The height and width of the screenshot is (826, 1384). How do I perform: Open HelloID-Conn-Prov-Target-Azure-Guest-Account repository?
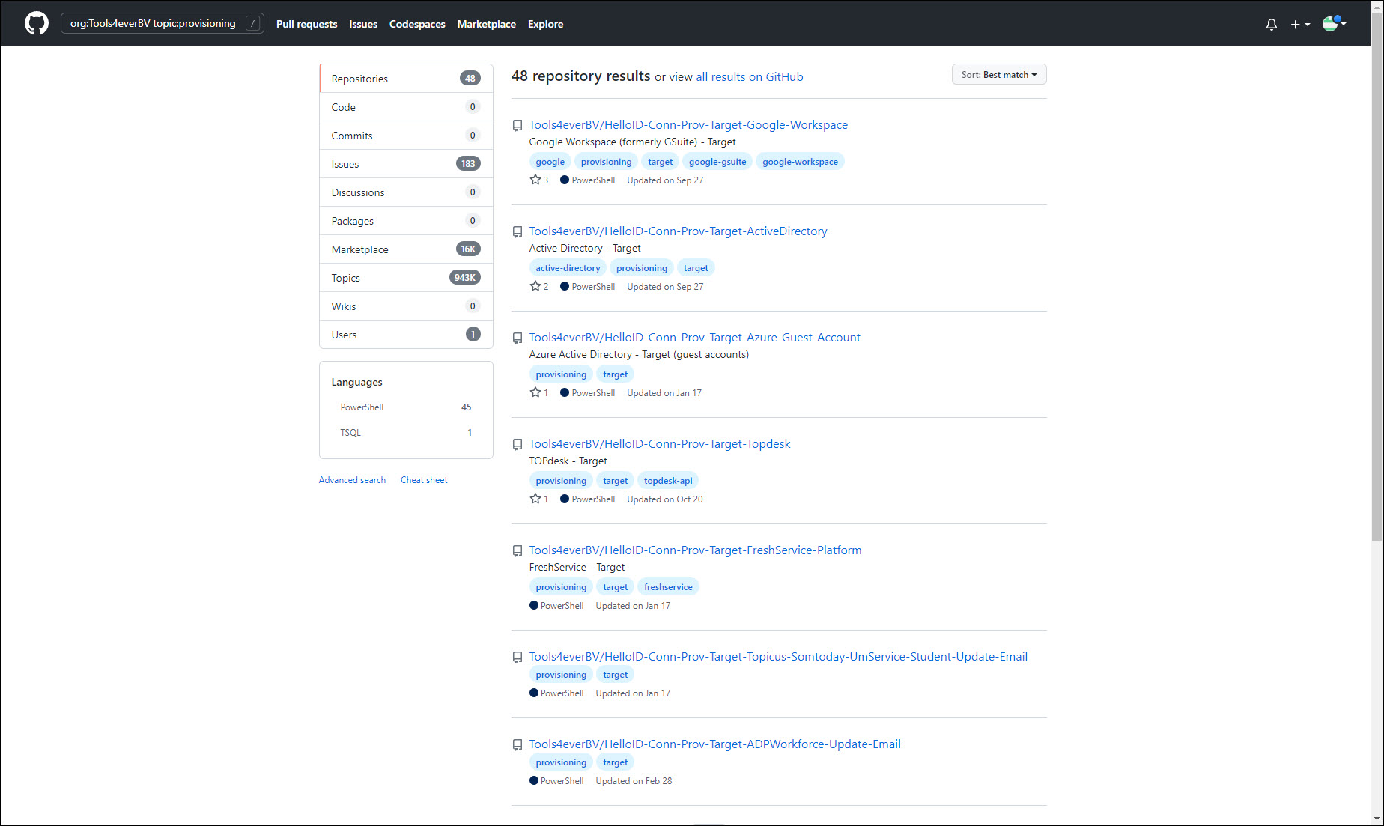click(694, 338)
